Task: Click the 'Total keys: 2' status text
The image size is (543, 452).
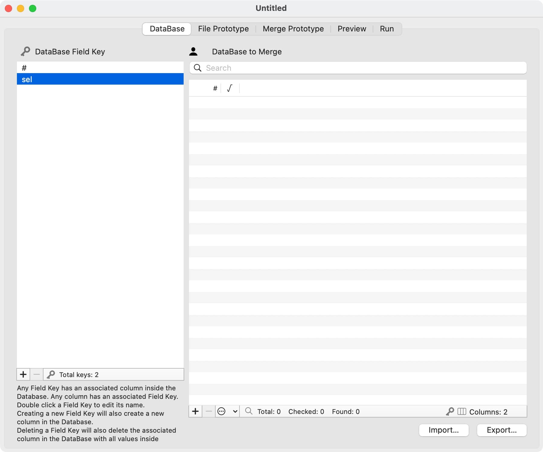Action: (x=79, y=375)
